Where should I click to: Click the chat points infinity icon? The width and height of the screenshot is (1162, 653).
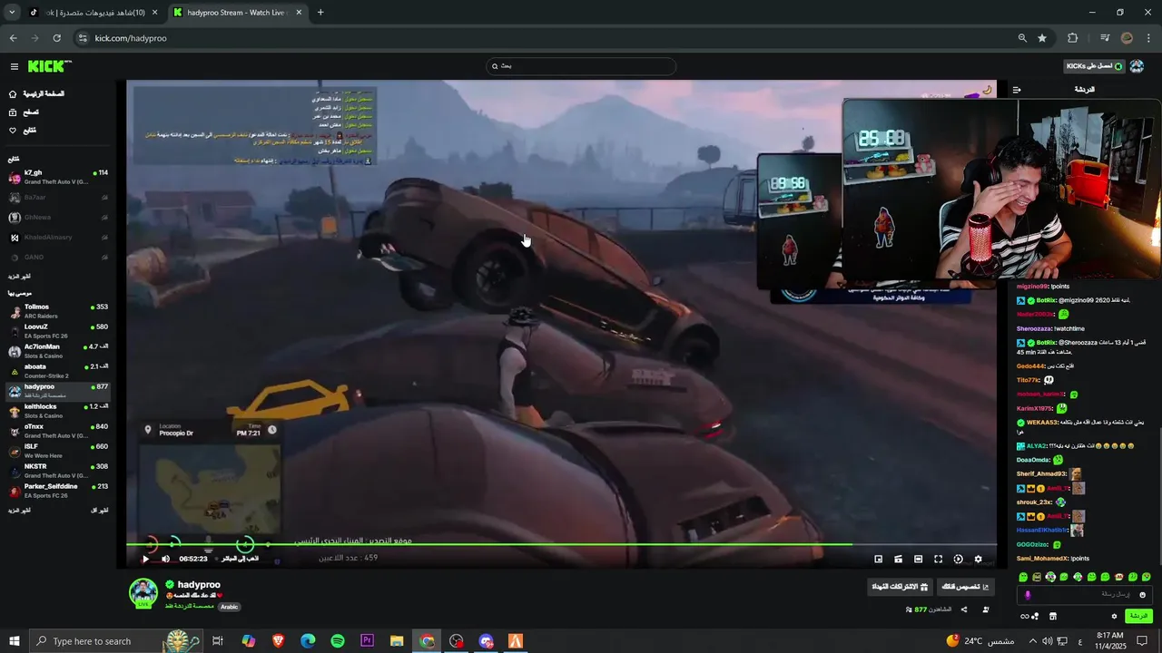pyautogui.click(x=1029, y=617)
